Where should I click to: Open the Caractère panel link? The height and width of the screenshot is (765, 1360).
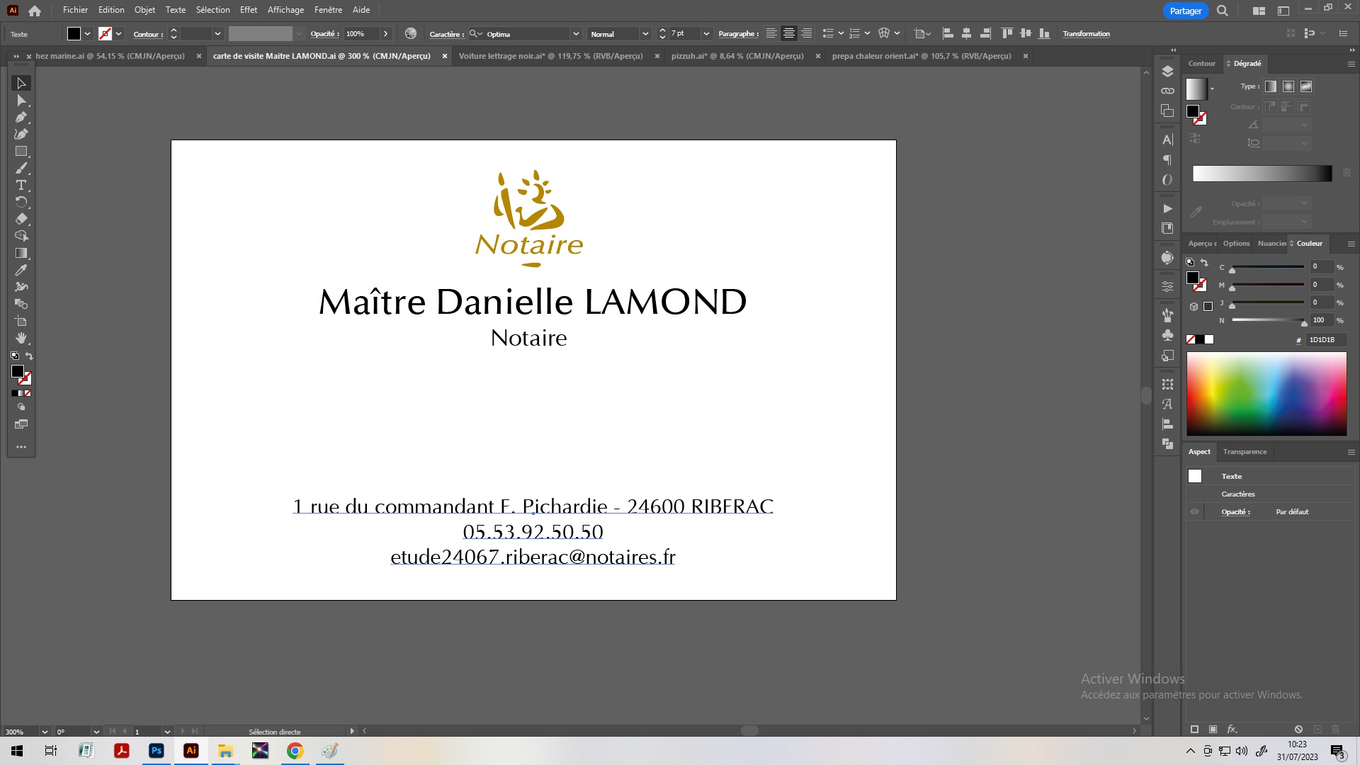click(446, 34)
